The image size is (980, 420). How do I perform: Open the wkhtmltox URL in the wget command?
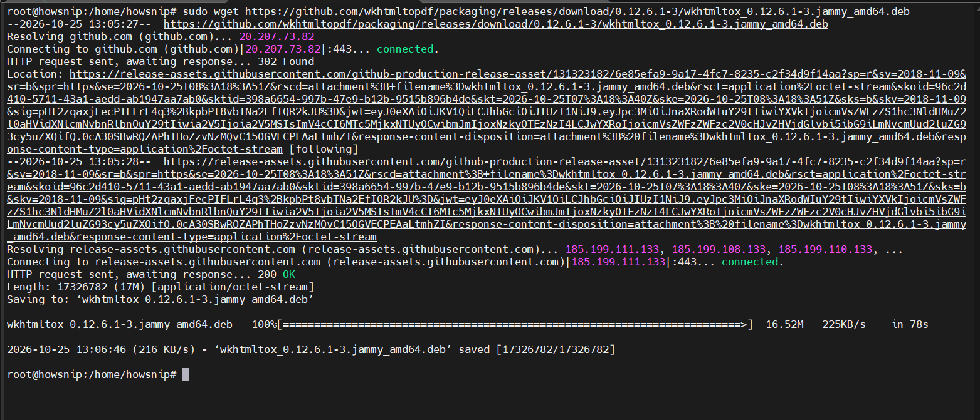577,11
